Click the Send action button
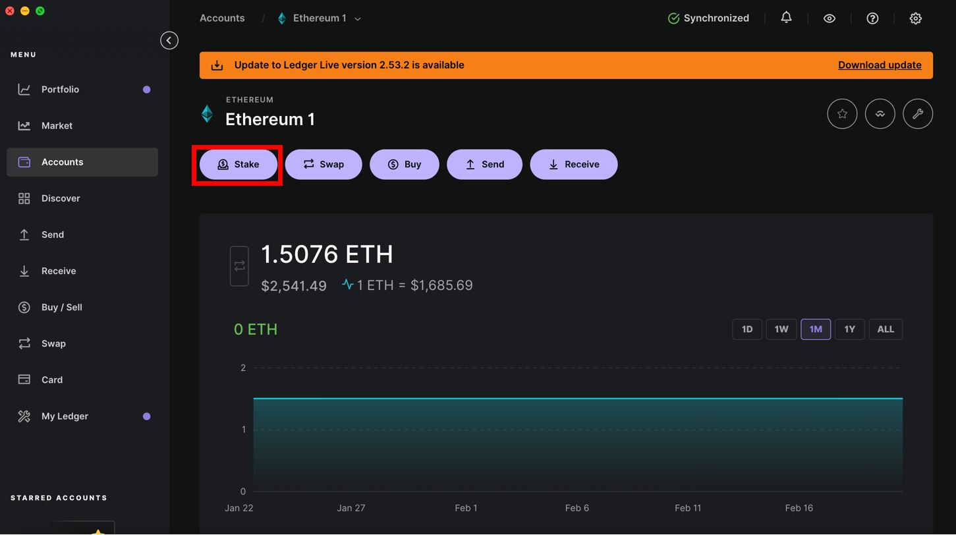 point(485,165)
